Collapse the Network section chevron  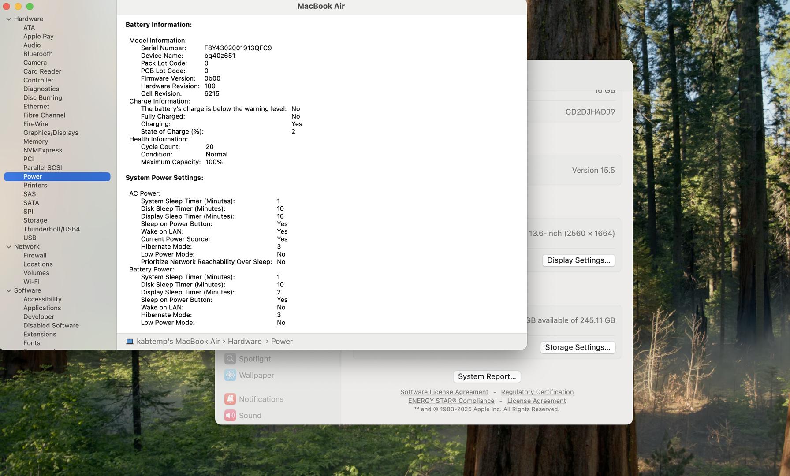pyautogui.click(x=9, y=247)
